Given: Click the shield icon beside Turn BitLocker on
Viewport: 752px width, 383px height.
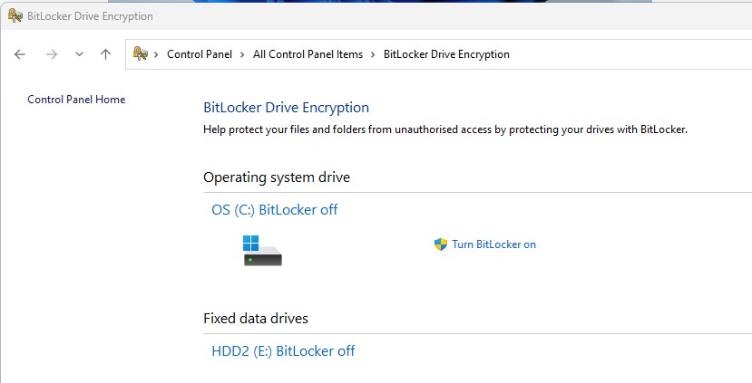Looking at the screenshot, I should [x=441, y=244].
